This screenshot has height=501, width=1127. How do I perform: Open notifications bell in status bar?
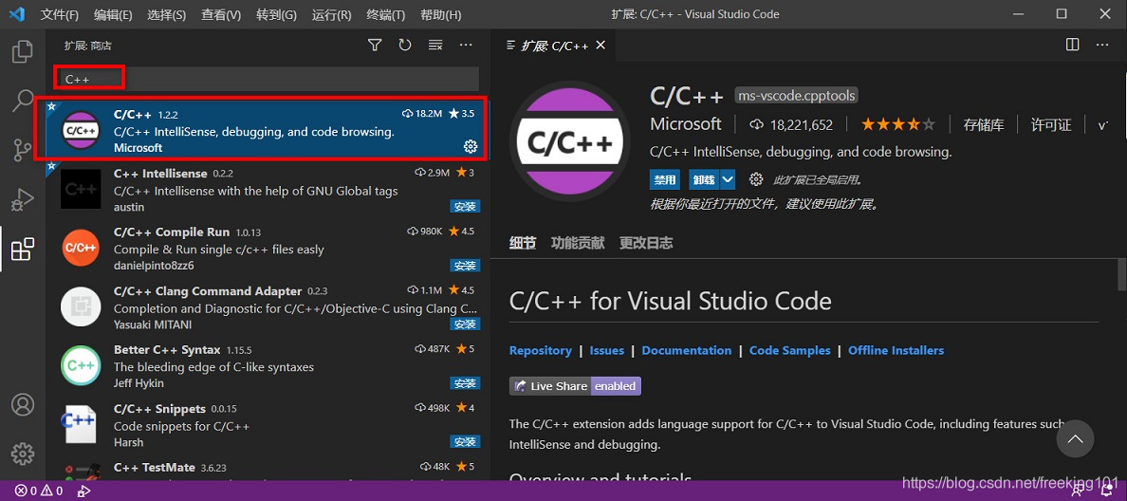tap(1106, 492)
